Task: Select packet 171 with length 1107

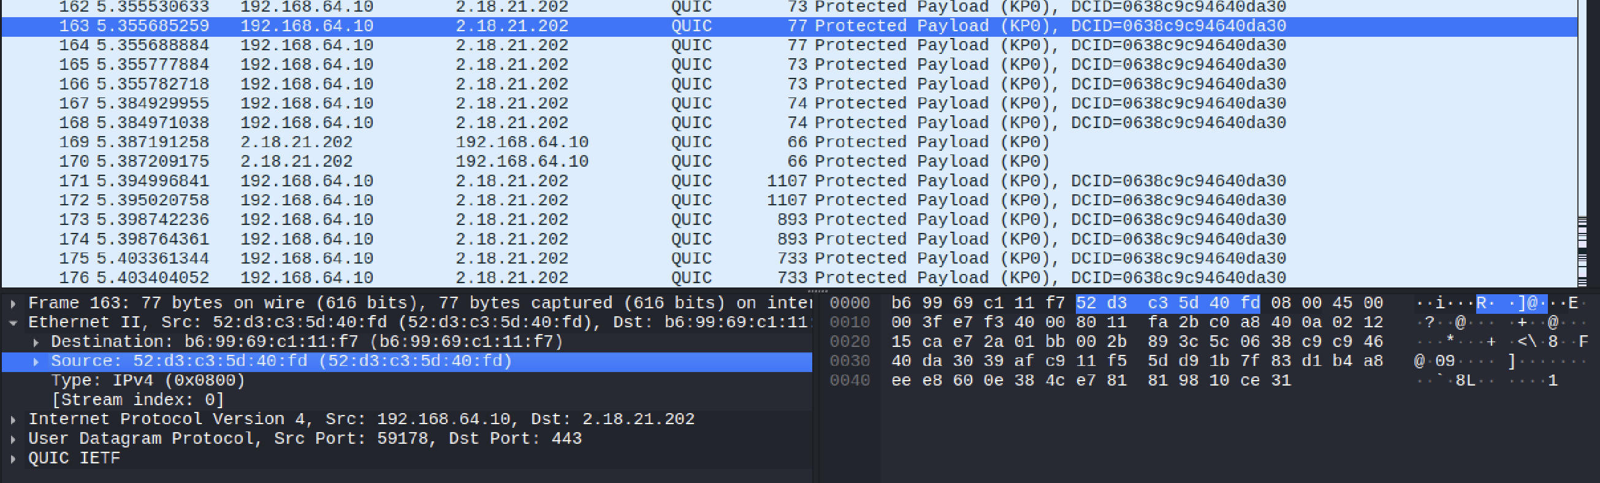Action: pyautogui.click(x=789, y=181)
